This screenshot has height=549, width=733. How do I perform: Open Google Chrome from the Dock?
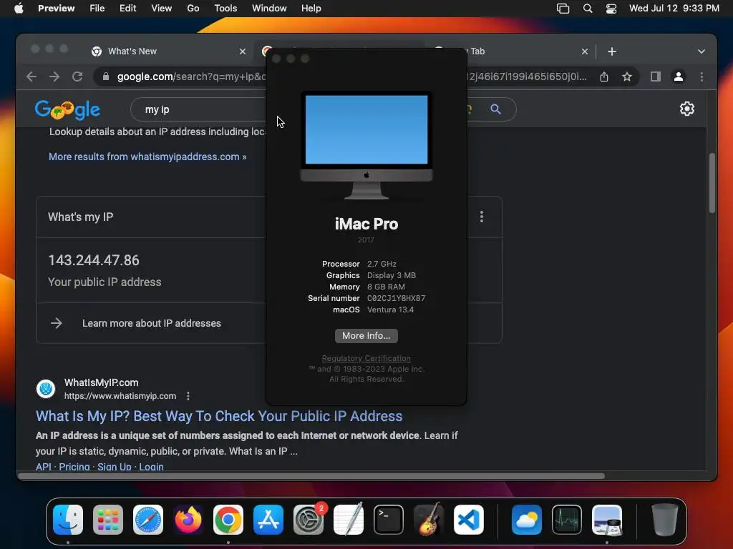[228, 520]
